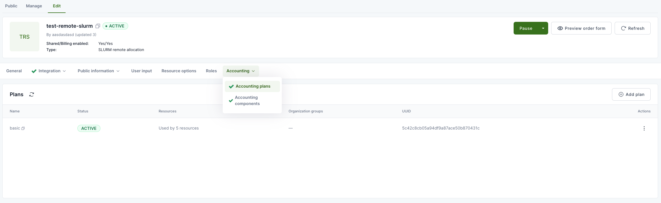661x203 pixels.
Task: Expand the Public information dropdown
Action: [x=98, y=71]
